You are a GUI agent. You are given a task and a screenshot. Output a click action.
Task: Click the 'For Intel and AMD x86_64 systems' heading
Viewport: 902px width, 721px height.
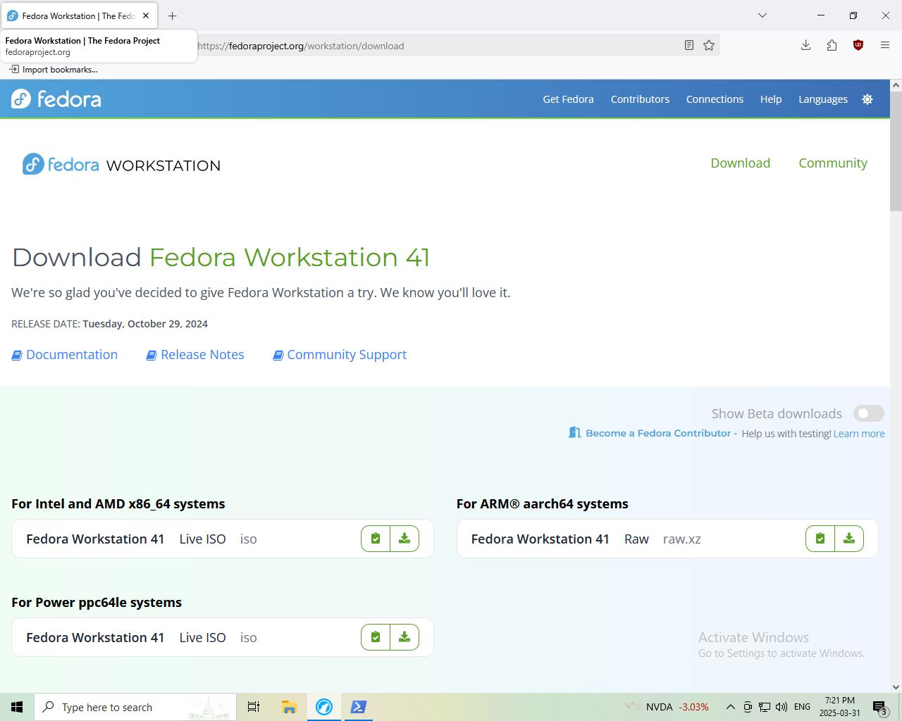(118, 504)
